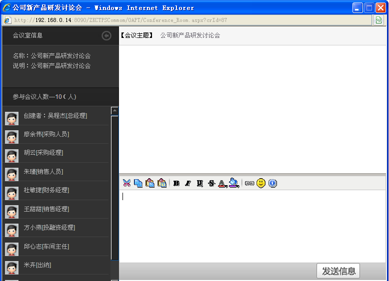
Task: Click avatar of 邱心志
Action: (11, 249)
